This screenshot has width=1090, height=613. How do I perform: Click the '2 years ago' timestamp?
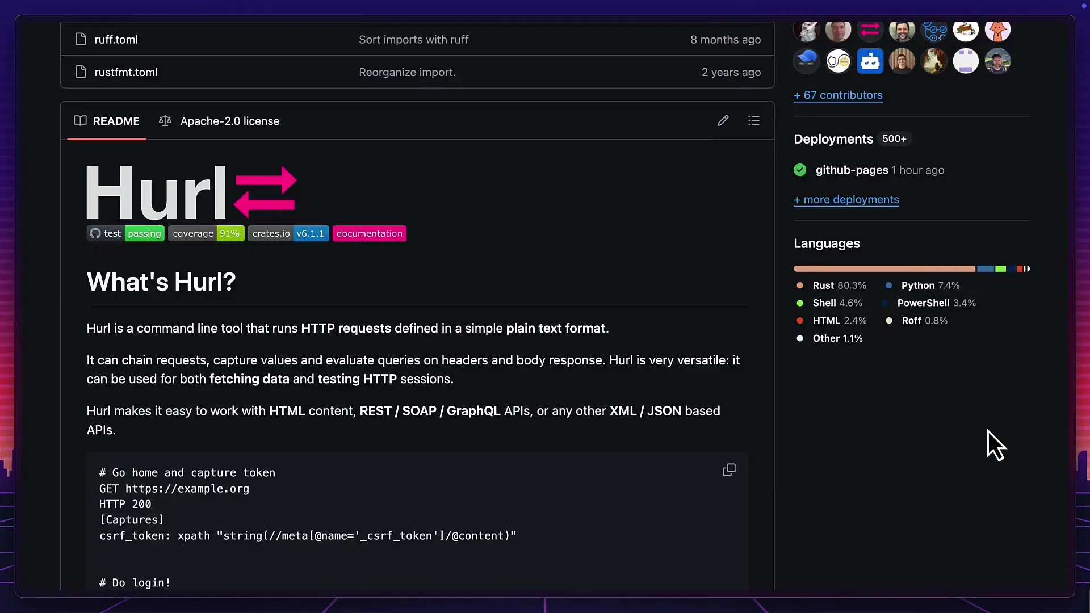point(731,72)
